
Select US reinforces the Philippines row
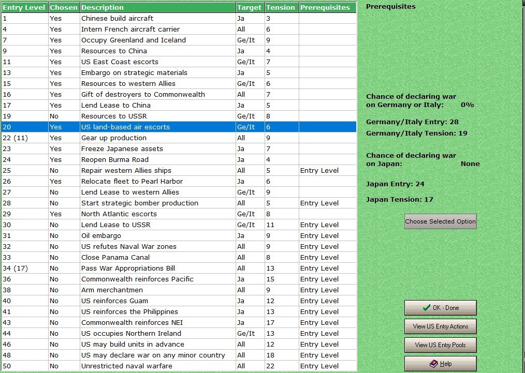(x=179, y=312)
